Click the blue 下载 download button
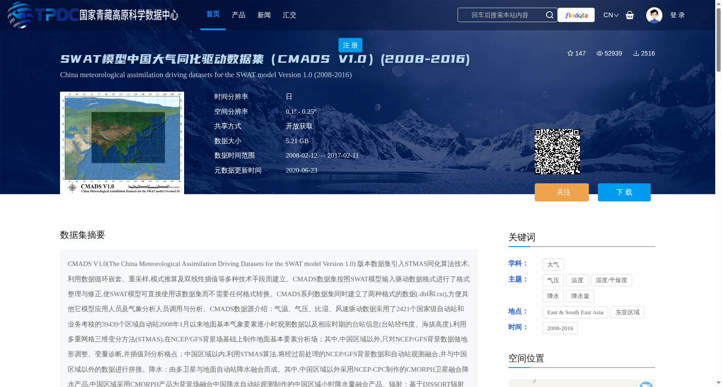The image size is (722, 387). coord(624,192)
